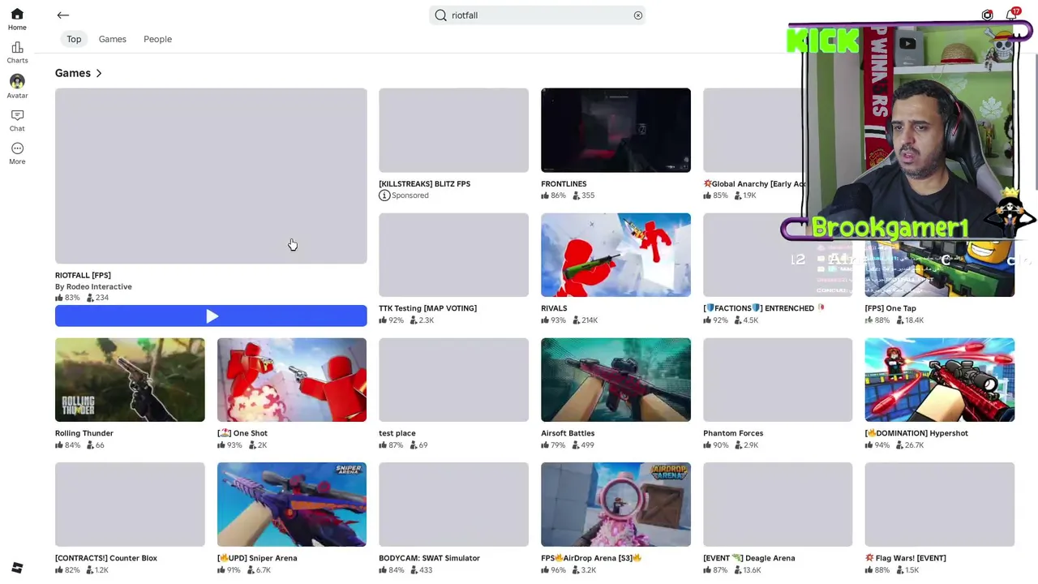Open the More sidebar menu

[x=17, y=153]
